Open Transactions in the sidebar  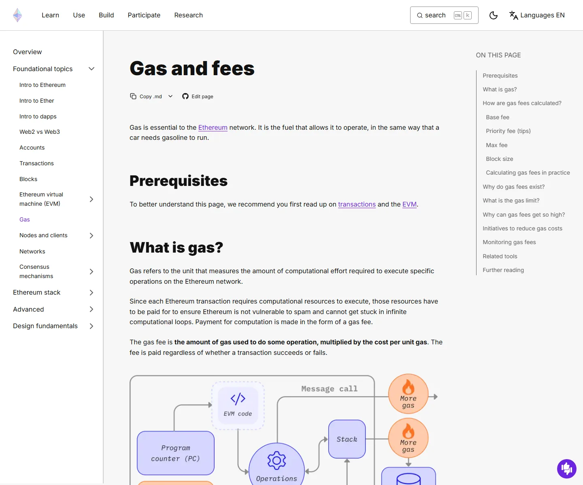[x=36, y=163]
